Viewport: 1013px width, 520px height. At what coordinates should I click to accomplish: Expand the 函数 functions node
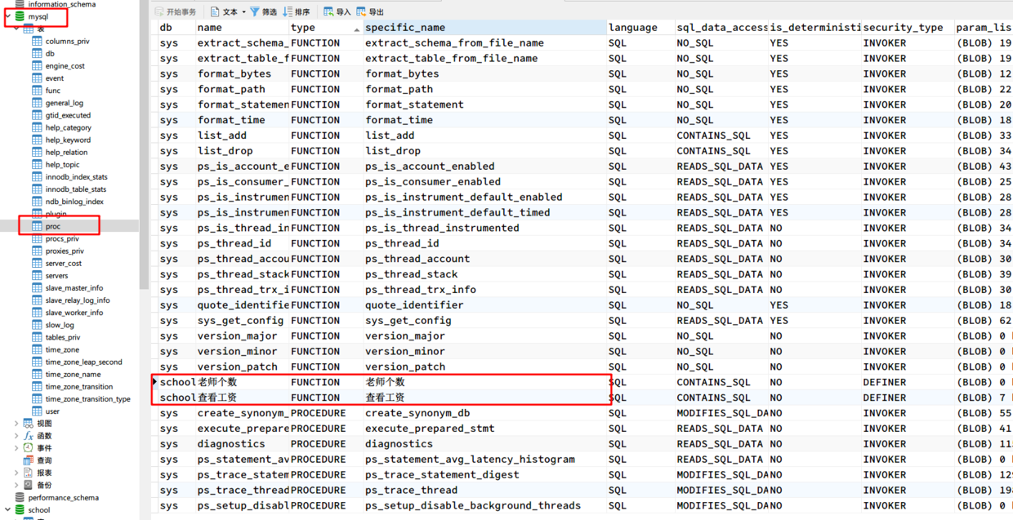click(x=17, y=436)
